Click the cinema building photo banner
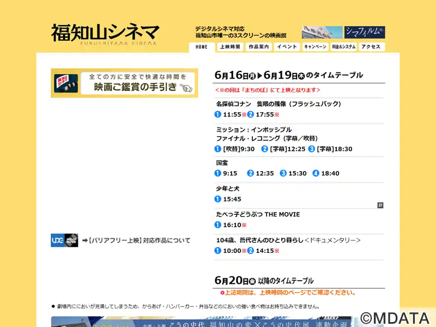436x327 pixels. [x=322, y=32]
